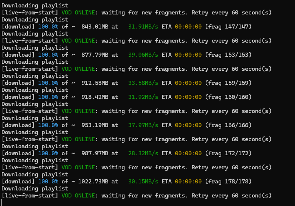Click the size '953.19MB'

pos(95,125)
